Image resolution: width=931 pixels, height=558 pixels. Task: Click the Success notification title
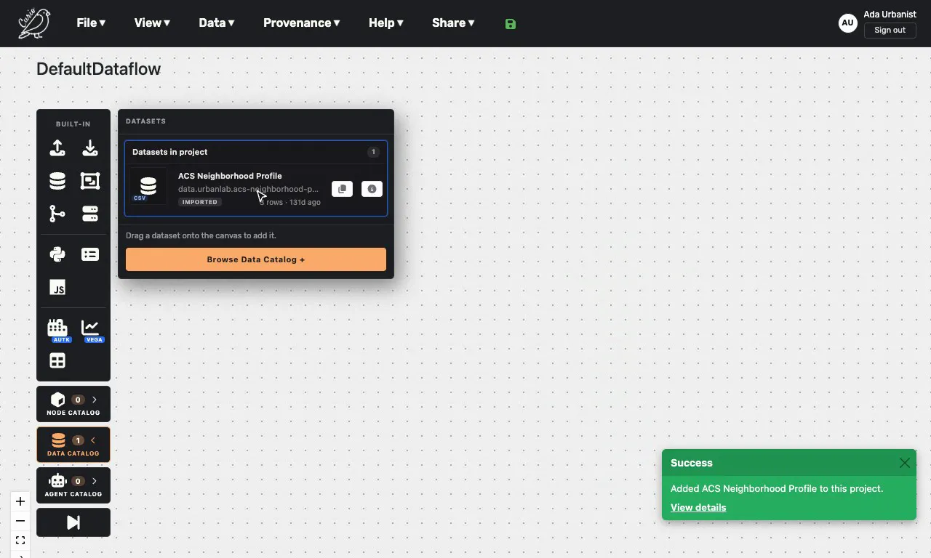[692, 463]
